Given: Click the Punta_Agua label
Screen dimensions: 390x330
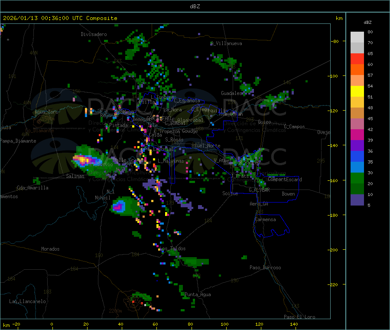Looking at the screenshot, I should [198, 294].
